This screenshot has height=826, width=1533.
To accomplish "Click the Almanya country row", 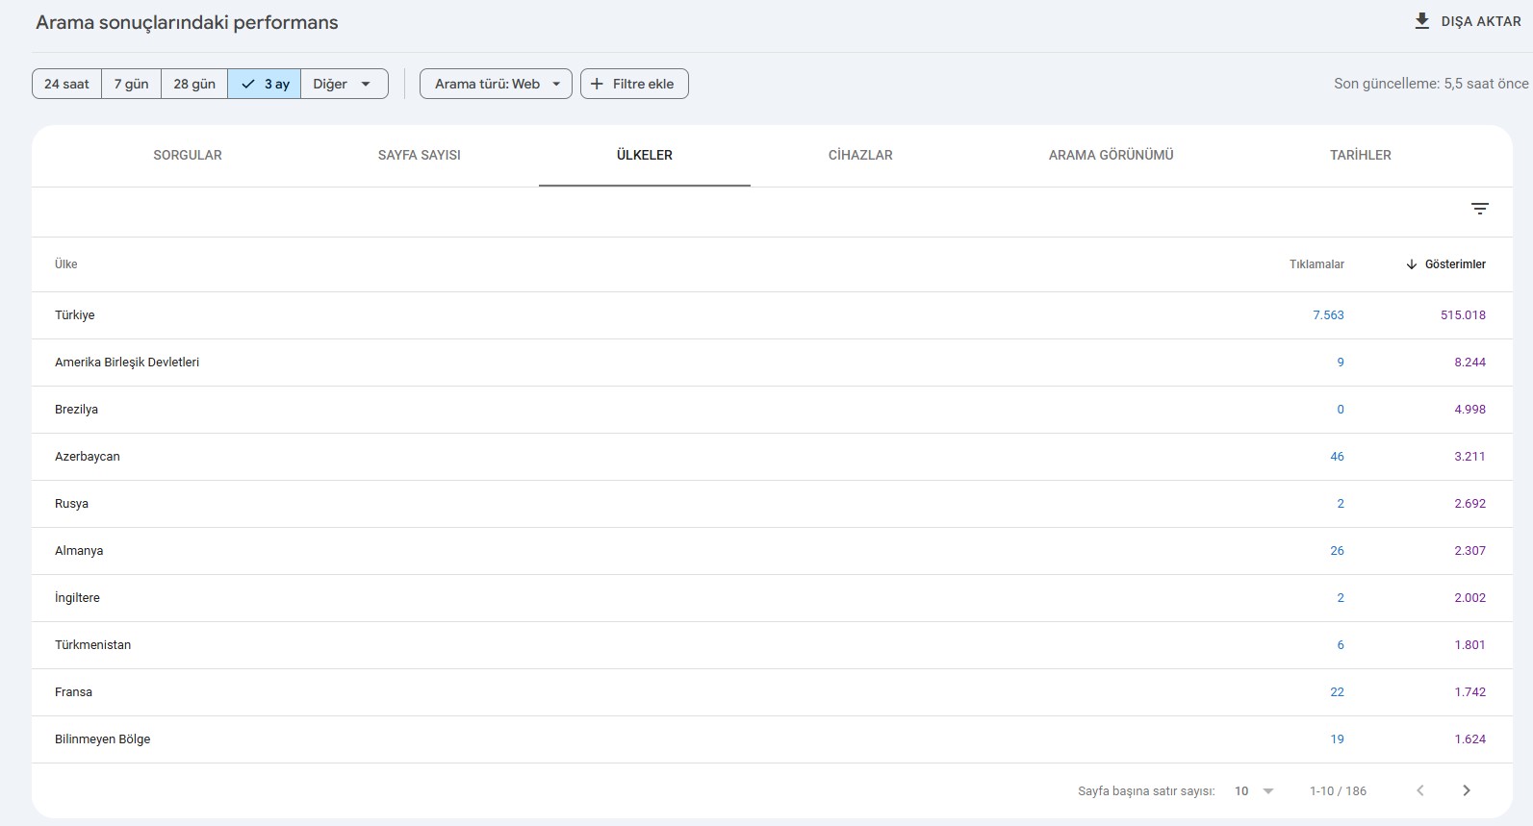I will click(772, 551).
